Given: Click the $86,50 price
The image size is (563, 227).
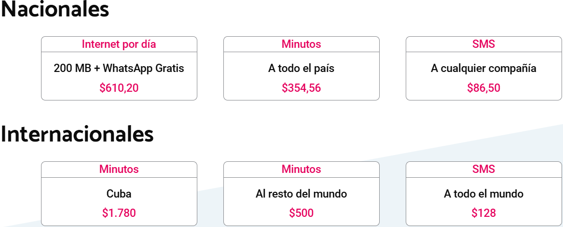Looking at the screenshot, I should point(483,88).
